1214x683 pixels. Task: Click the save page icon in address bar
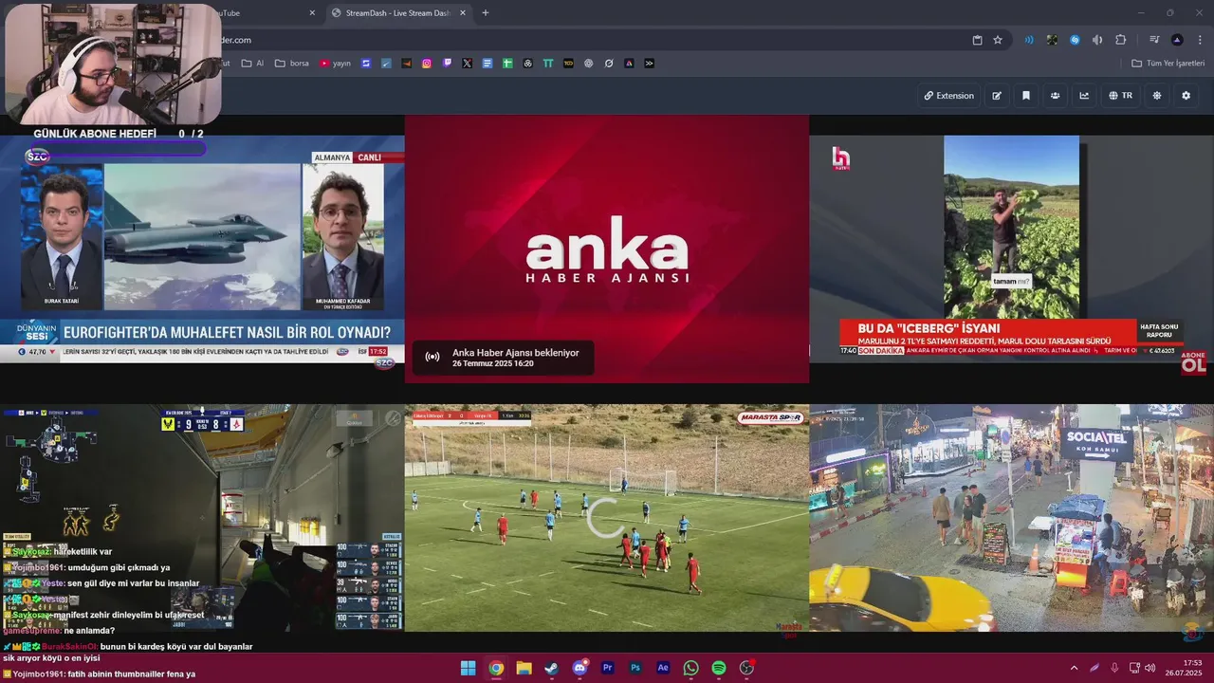coord(978,40)
